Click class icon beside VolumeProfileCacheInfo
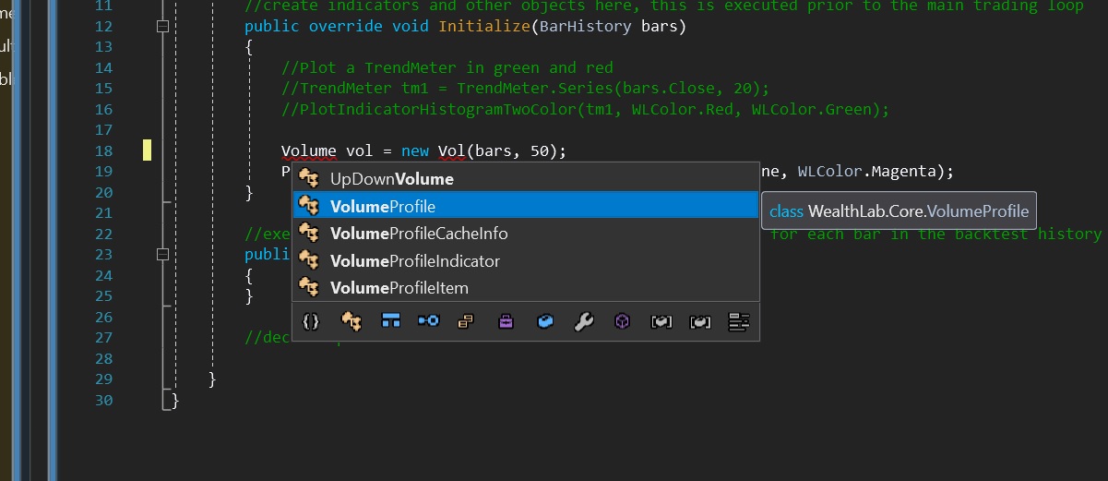 point(309,234)
